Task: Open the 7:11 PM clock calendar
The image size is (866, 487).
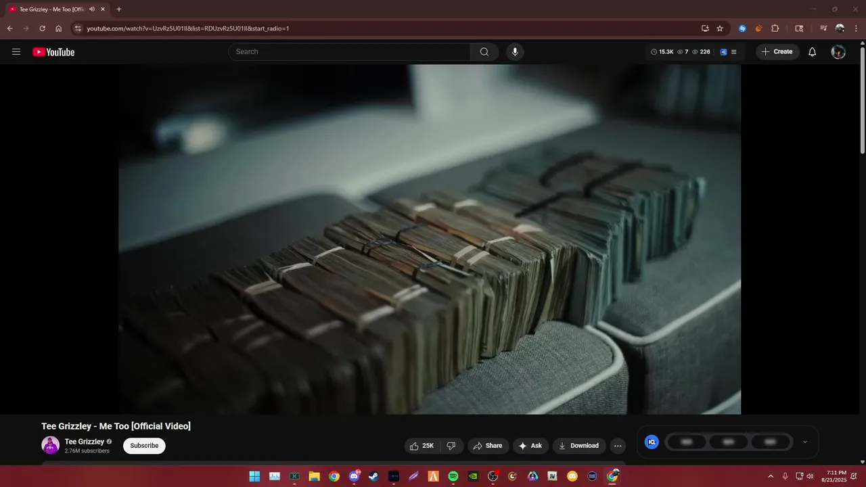Action: tap(834, 476)
